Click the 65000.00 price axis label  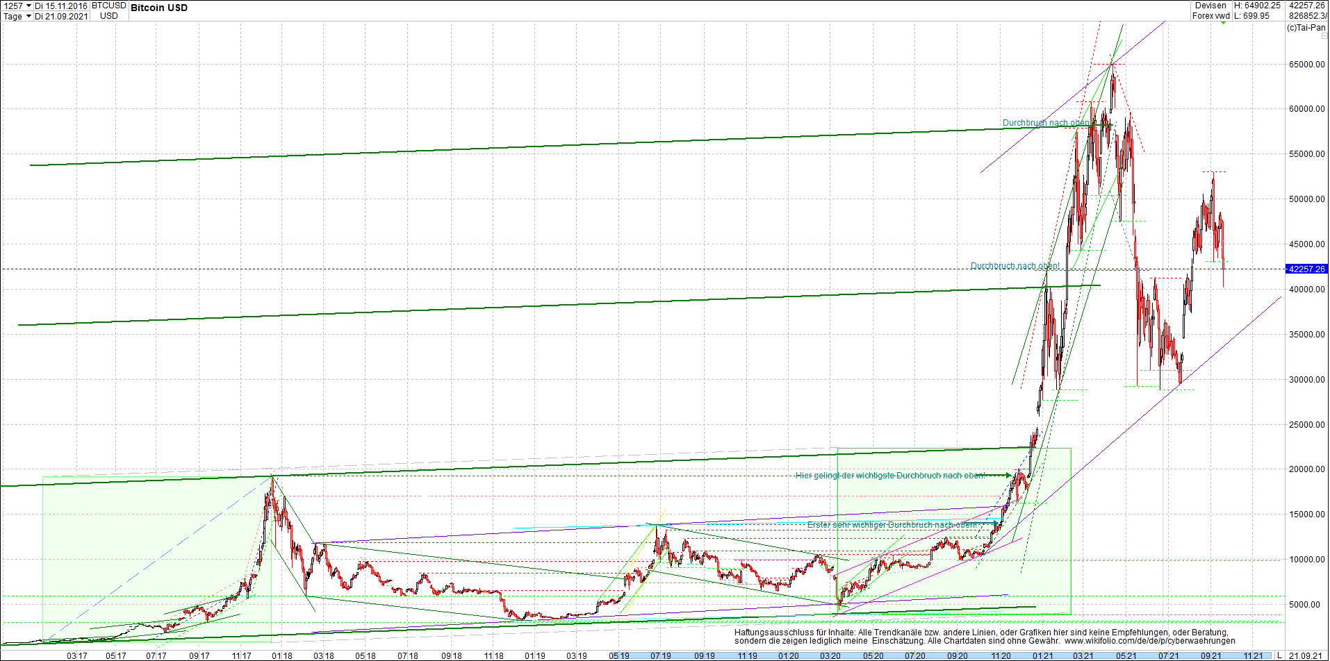[1306, 65]
